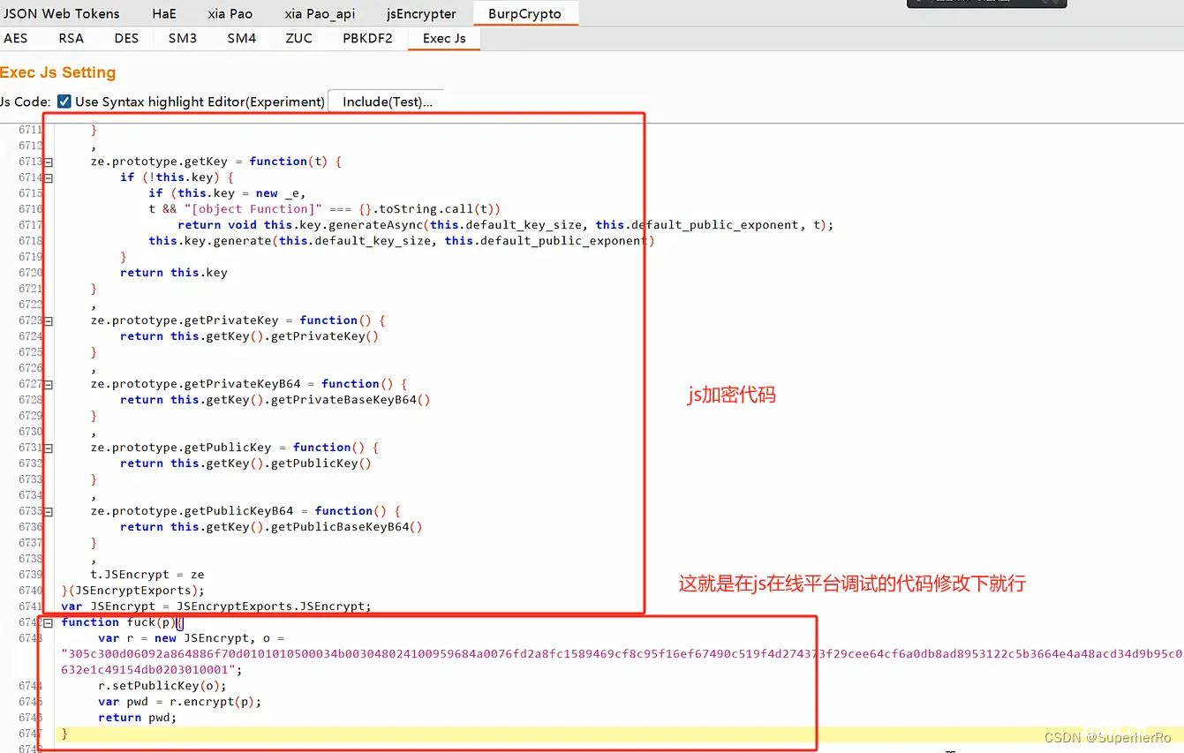This screenshot has height=753, width=1184.
Task: Collapse getPrivateKeyB64 fold at line 6727
Action: click(49, 385)
